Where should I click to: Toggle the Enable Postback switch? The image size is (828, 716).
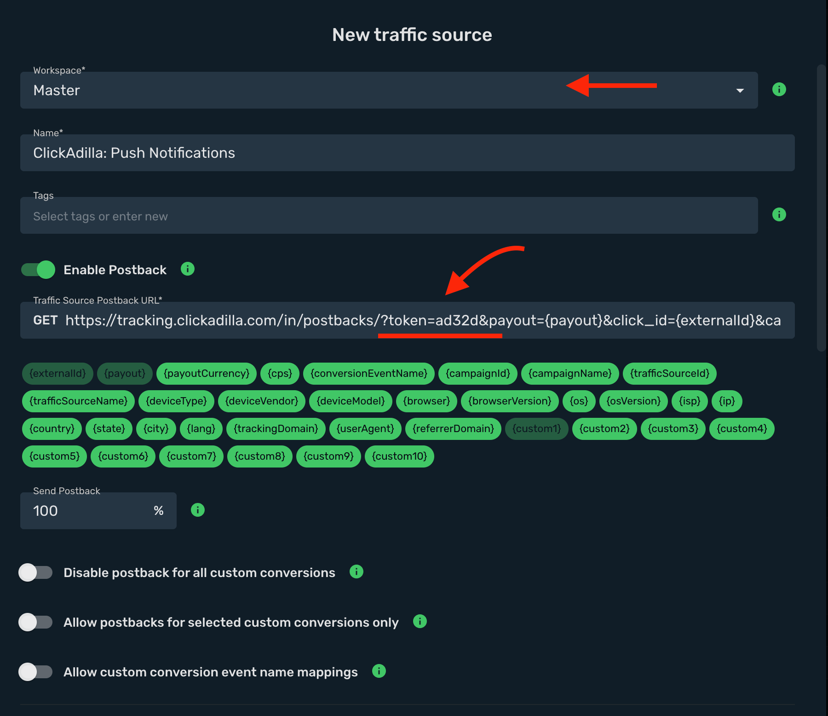pos(38,270)
